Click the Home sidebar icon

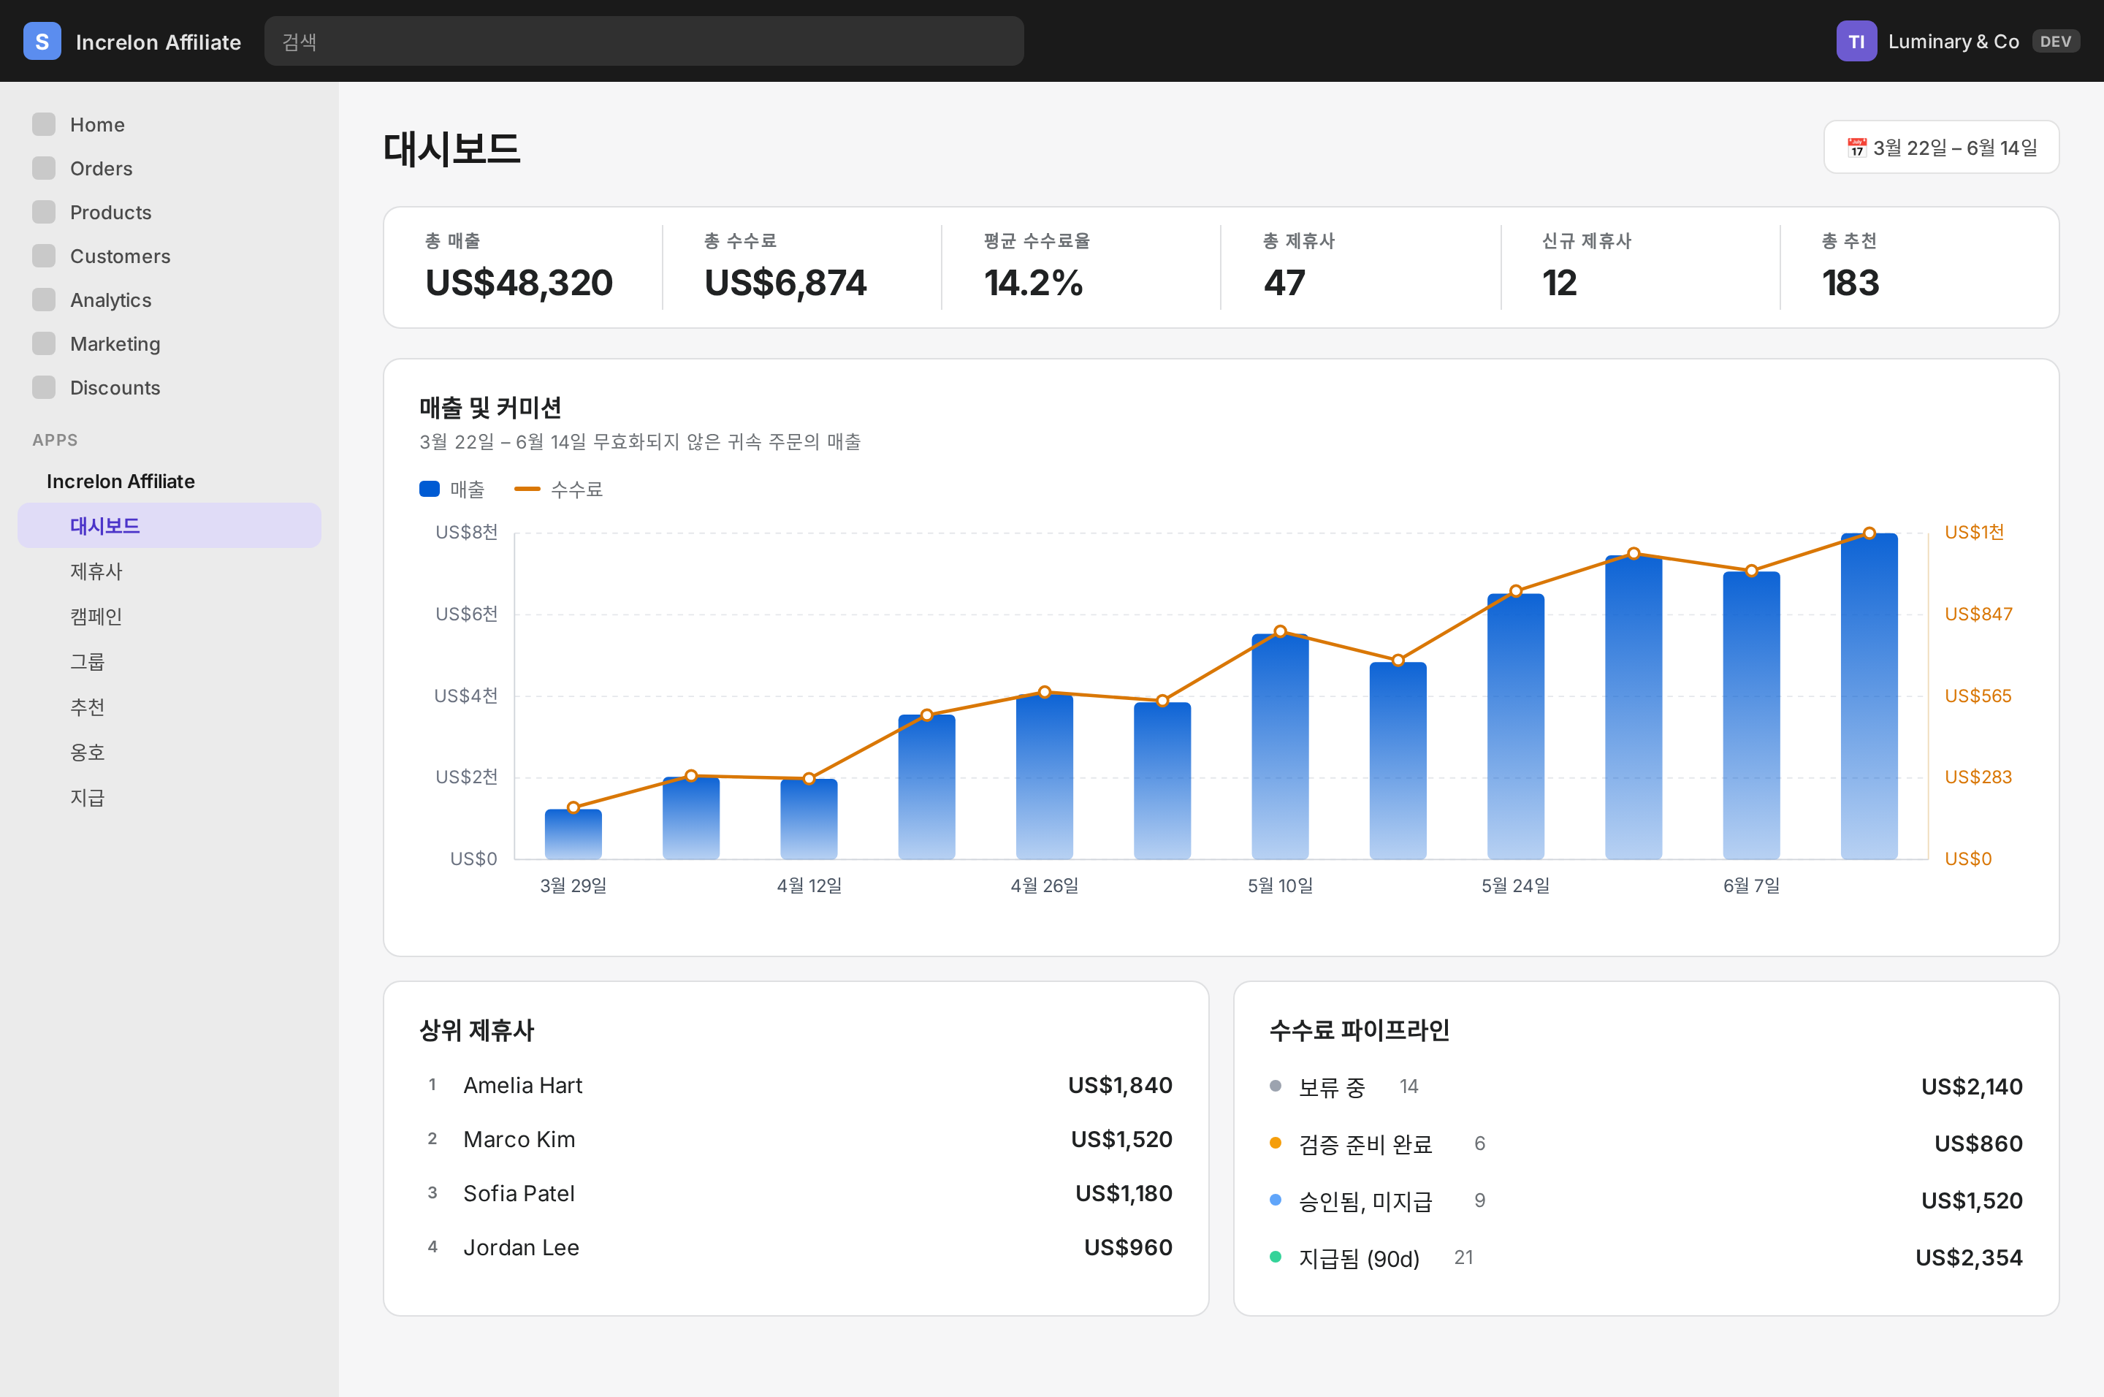[x=44, y=123]
